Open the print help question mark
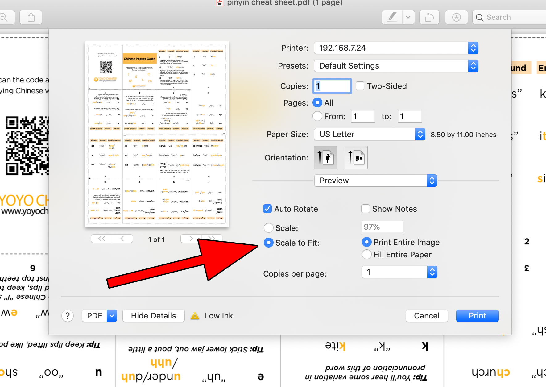546x387 pixels. 68,316
